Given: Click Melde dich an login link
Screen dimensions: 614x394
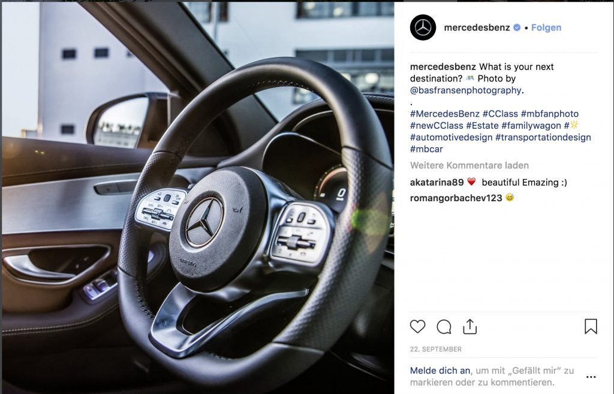Looking at the screenshot, I should coord(440,371).
